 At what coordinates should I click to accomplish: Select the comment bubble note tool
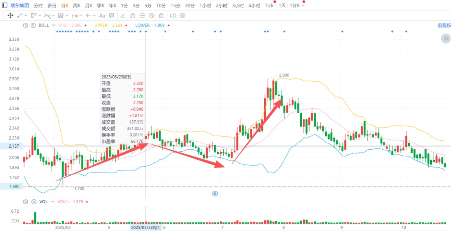pyautogui.click(x=112, y=15)
